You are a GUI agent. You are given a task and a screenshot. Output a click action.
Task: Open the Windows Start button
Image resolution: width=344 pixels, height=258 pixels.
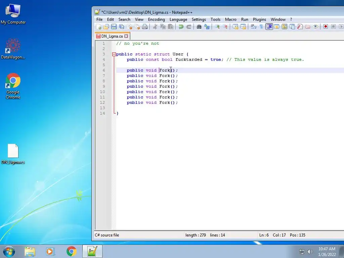click(9, 251)
